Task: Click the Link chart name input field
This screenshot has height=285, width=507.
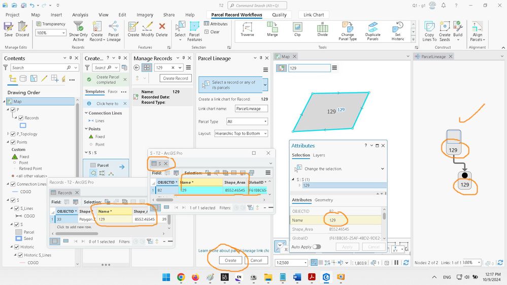Action: 251,109
